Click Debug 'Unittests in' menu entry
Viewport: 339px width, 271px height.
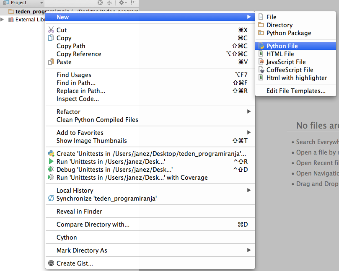point(114,170)
